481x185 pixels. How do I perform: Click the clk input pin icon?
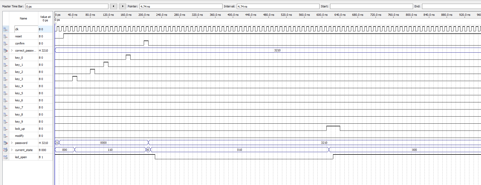pyautogui.click(x=6, y=29)
